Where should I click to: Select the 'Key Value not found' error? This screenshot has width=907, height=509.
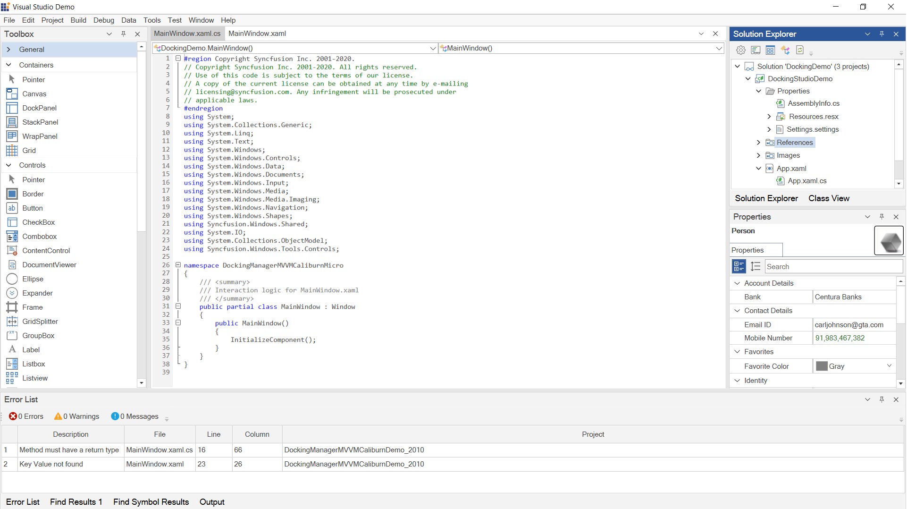coord(453,464)
